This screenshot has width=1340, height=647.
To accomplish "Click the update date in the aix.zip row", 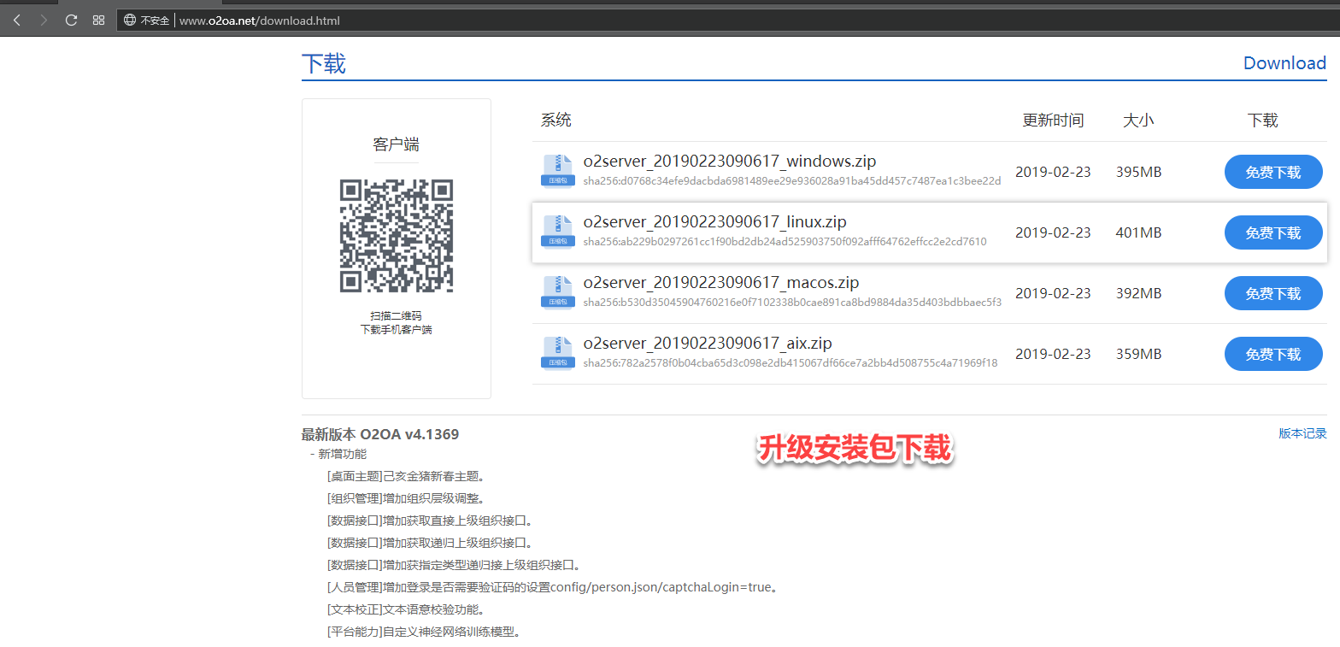I will tap(1053, 354).
